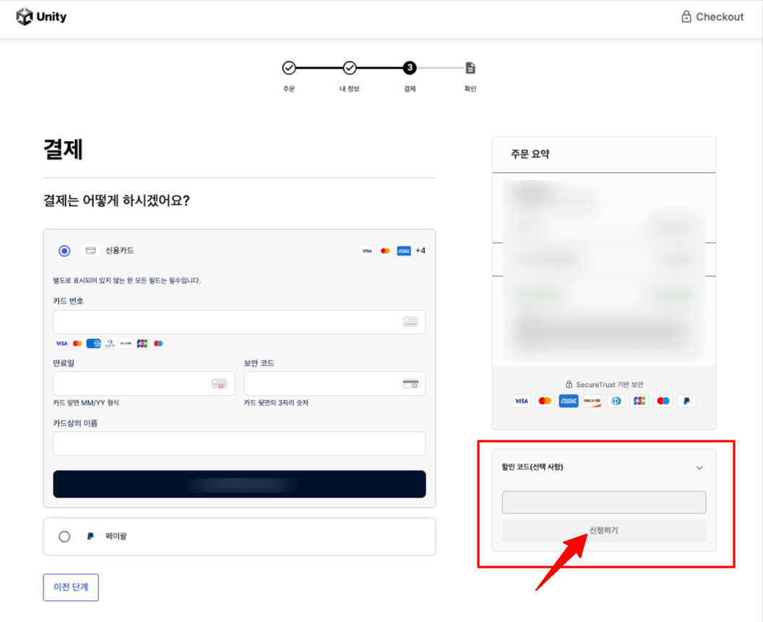The width and height of the screenshot is (763, 622).
Task: Click the Discover logo under SecureTrust
Action: pos(592,401)
